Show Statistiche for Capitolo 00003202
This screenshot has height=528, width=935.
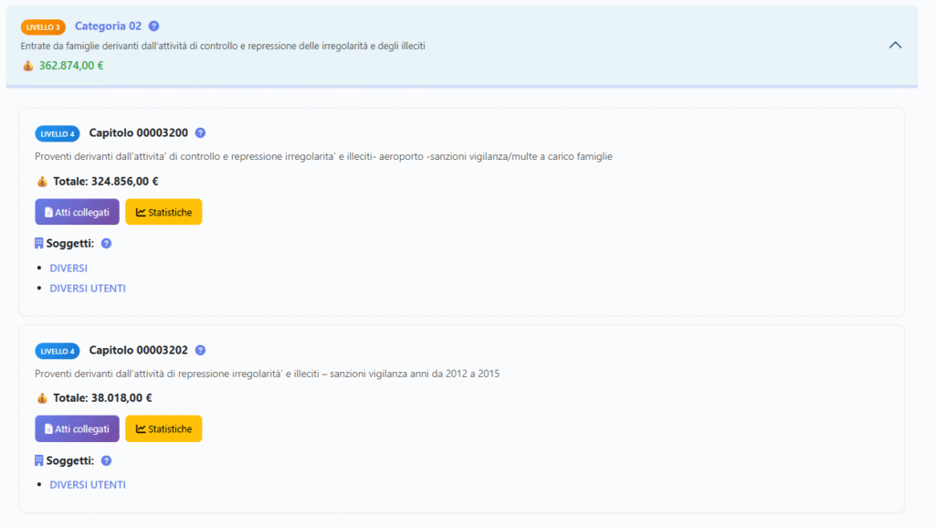click(163, 429)
